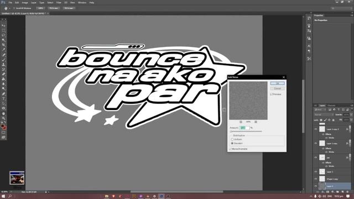
Task: Hide the selected bottom layer
Action: click(x=316, y=186)
